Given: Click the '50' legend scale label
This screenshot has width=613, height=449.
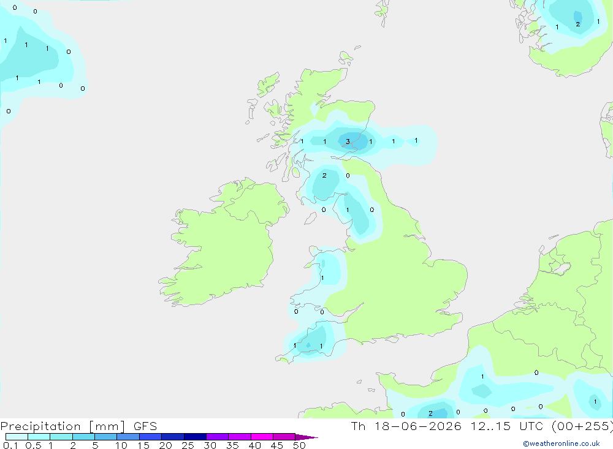Looking at the screenshot, I should coord(299,445).
